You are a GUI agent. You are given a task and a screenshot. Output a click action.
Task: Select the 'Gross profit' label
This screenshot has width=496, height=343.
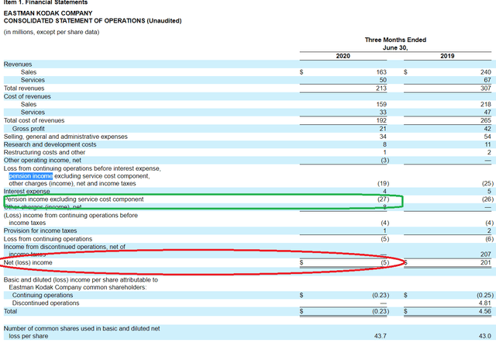29,129
